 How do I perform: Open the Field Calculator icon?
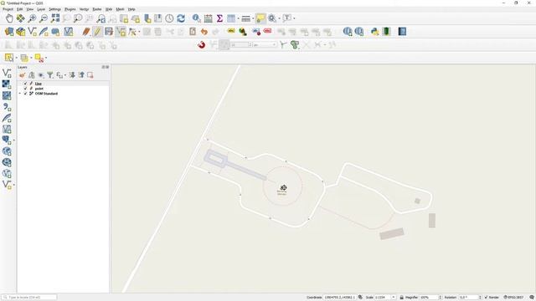209,18
